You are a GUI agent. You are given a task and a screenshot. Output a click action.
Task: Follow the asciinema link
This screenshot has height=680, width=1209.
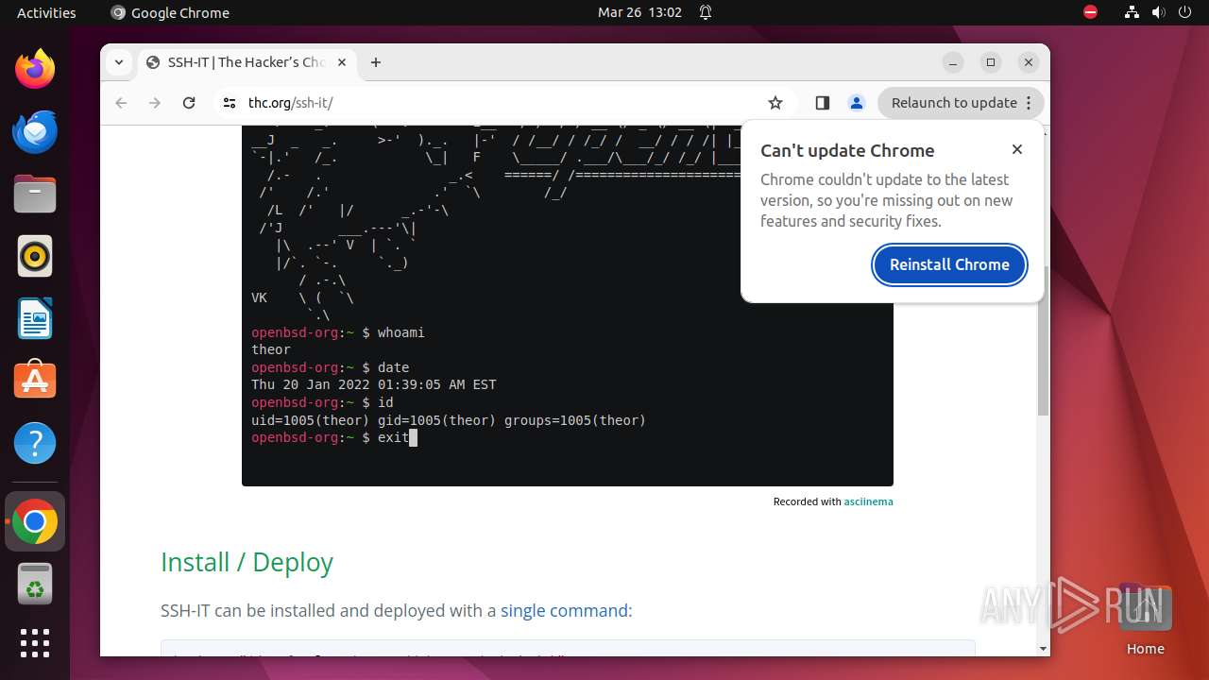tap(868, 501)
